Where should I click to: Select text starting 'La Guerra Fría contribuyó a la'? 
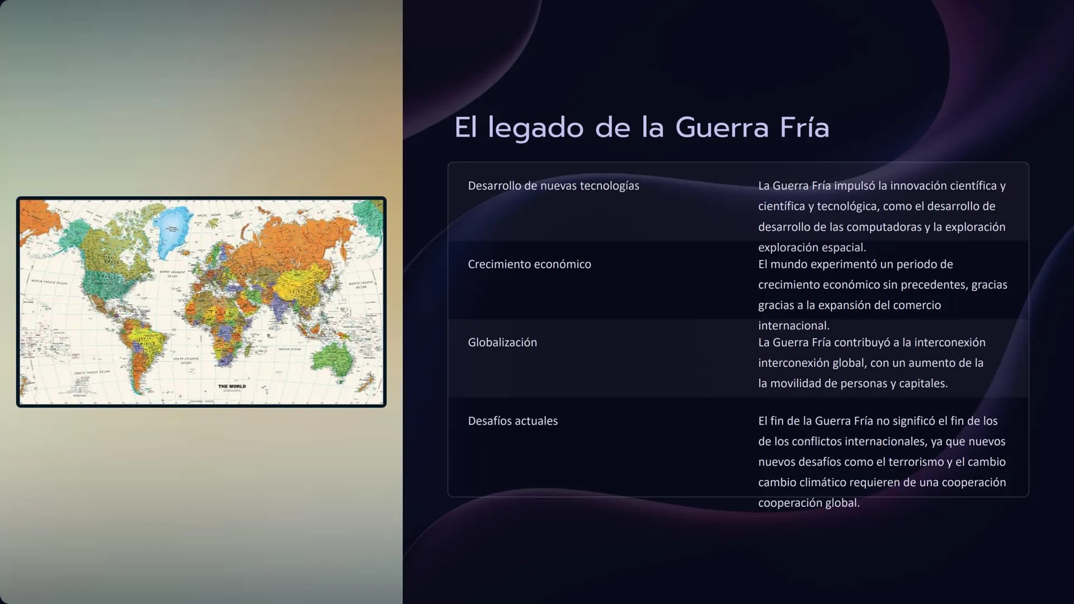tap(872, 363)
